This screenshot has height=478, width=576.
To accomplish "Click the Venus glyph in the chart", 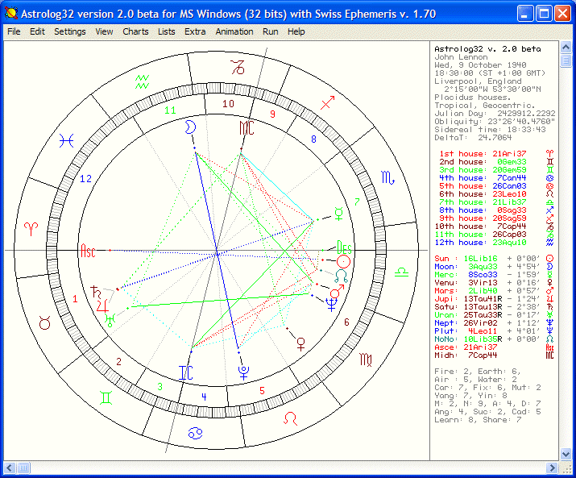I will tap(300, 344).
